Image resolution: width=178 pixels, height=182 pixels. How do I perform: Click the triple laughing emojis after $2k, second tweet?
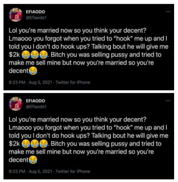tap(35, 144)
